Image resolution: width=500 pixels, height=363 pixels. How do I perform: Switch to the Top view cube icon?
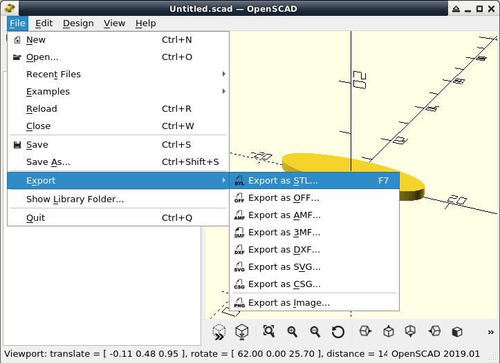tap(389, 331)
